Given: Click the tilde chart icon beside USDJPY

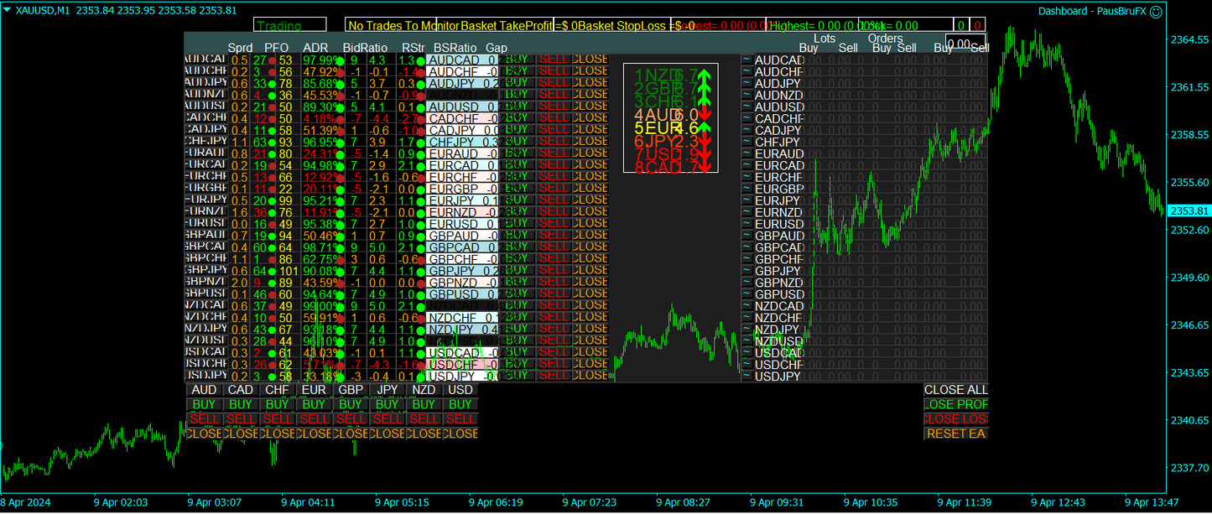Looking at the screenshot, I should (746, 377).
